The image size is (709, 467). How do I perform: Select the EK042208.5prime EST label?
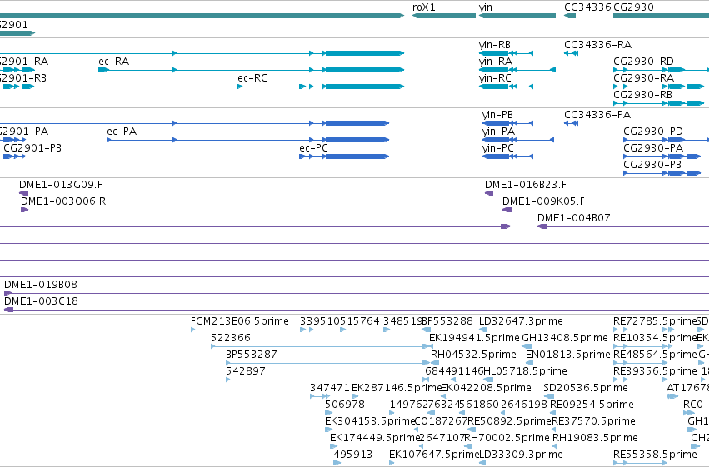click(486, 388)
